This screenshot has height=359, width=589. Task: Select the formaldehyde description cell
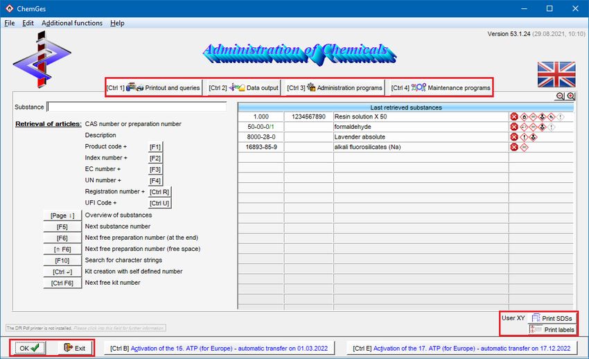pos(421,127)
